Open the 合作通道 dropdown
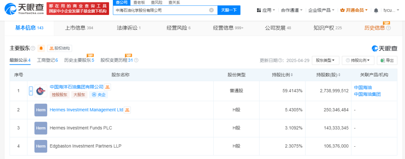The width and height of the screenshot is (405, 159). pos(292,10)
